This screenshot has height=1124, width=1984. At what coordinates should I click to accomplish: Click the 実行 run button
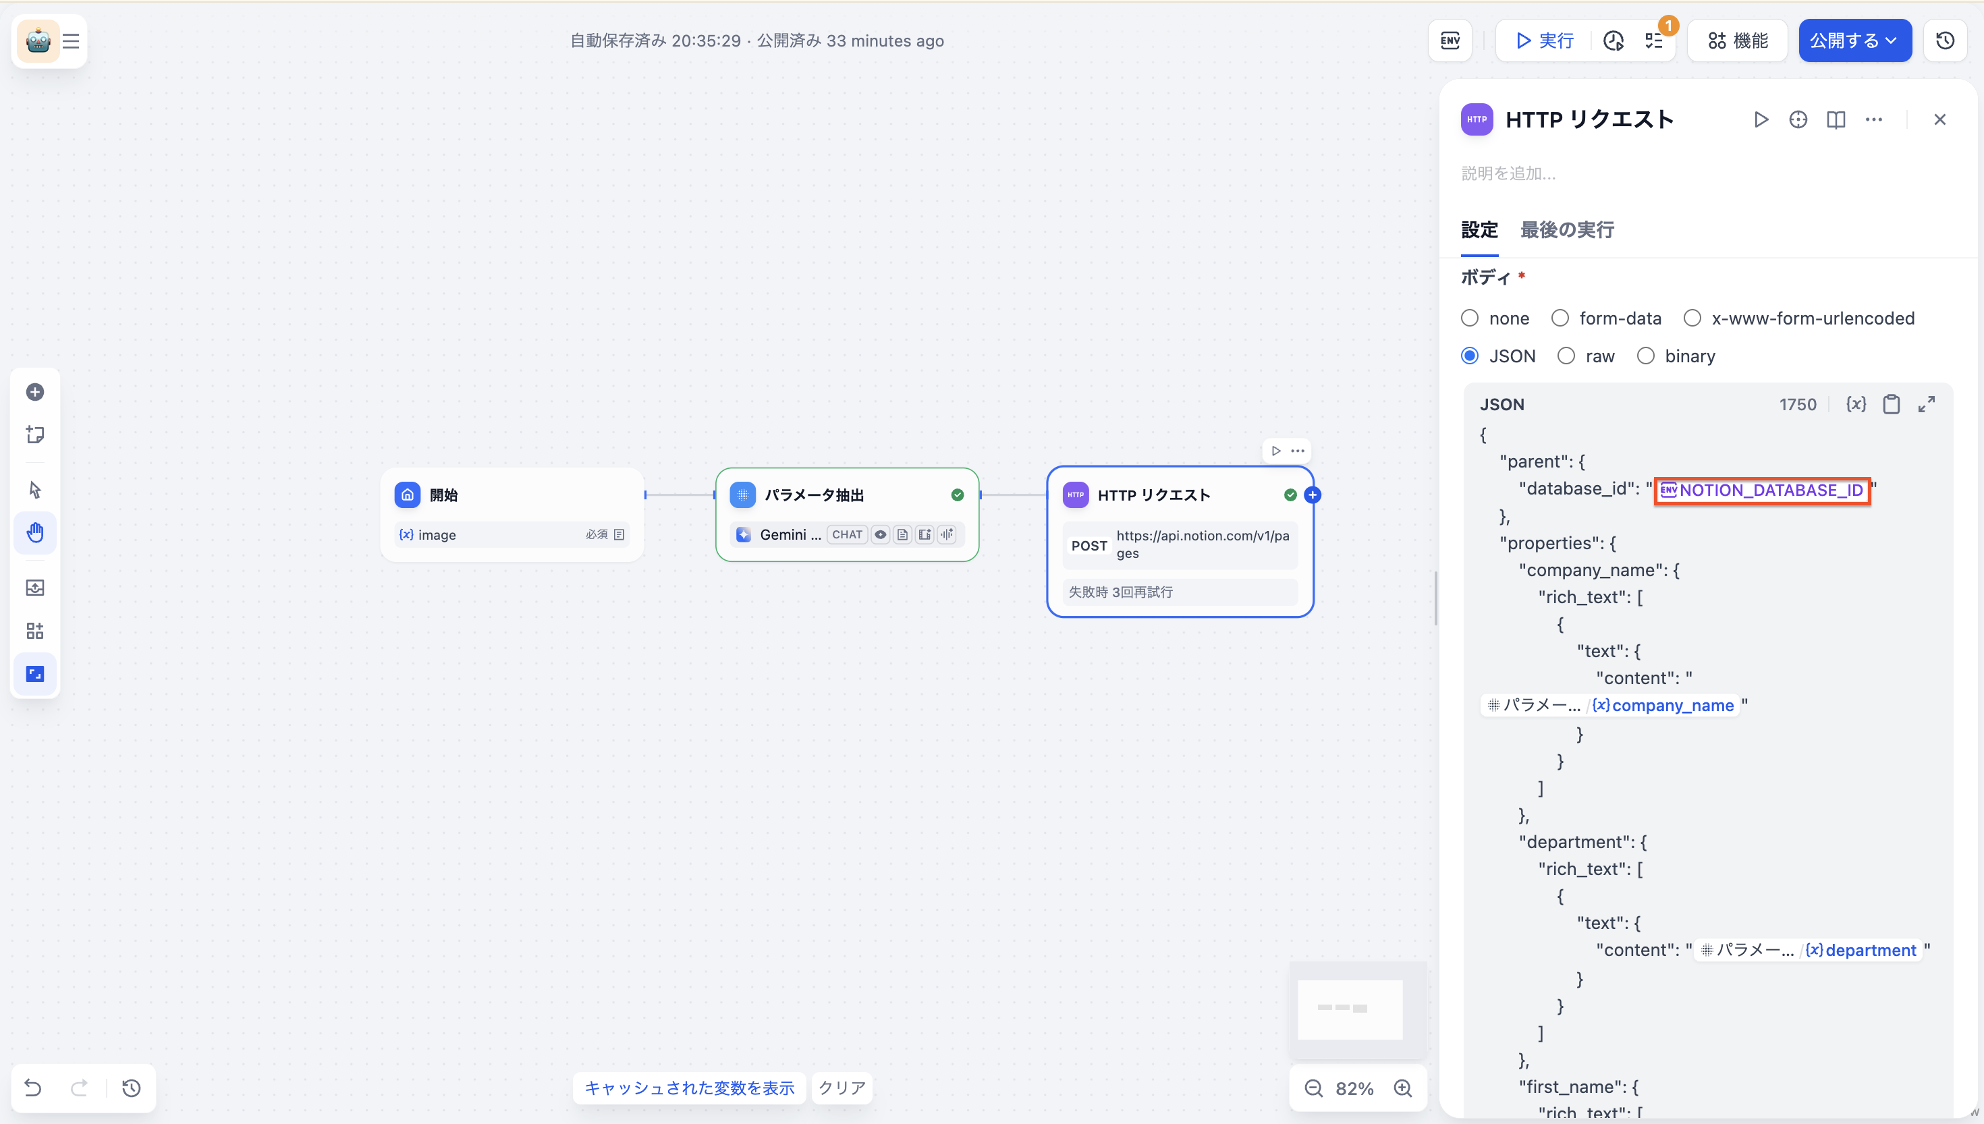point(1544,40)
